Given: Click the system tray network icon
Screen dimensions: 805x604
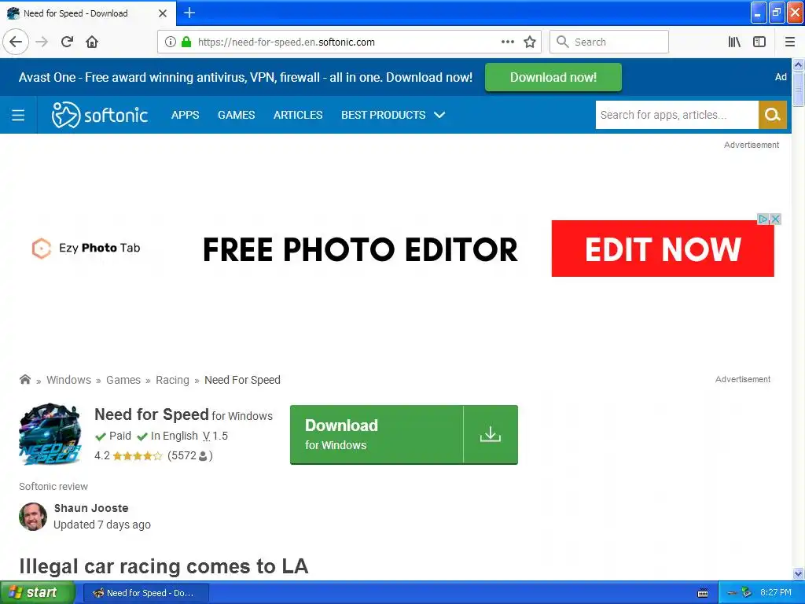Looking at the screenshot, I should pos(733,593).
